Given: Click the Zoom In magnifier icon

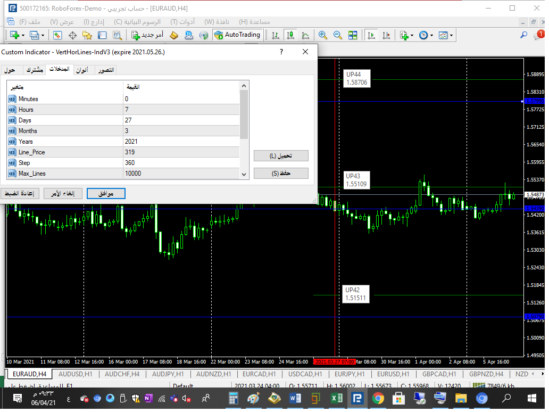Looking at the screenshot, I should [322, 35].
